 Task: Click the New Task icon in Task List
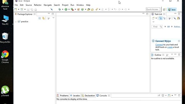[x=153, y=18]
